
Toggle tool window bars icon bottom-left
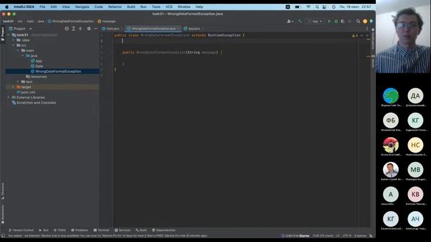click(3, 236)
